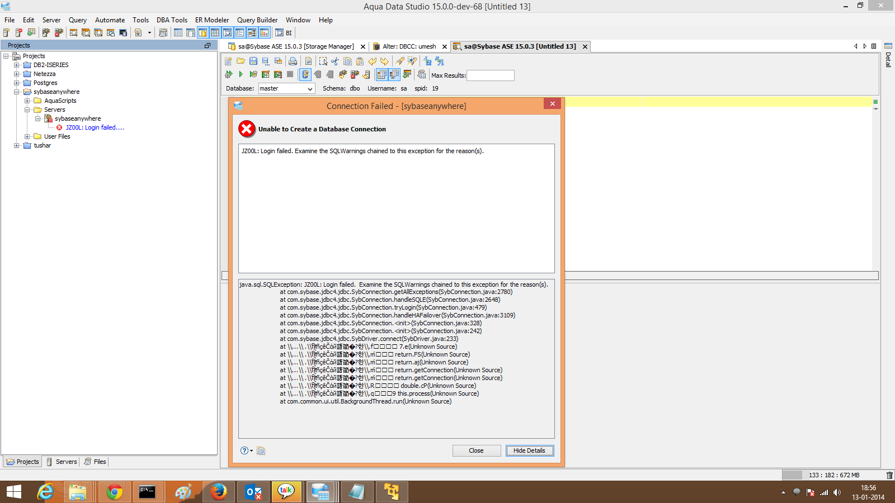895x503 pixels.
Task: Click the Register Server icon in main toolbar
Action: tap(7, 33)
